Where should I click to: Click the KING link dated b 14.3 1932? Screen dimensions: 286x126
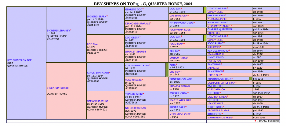tap(173, 65)
